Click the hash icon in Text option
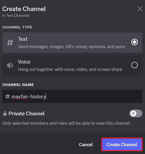The height and width of the screenshot is (154, 145). (10, 42)
